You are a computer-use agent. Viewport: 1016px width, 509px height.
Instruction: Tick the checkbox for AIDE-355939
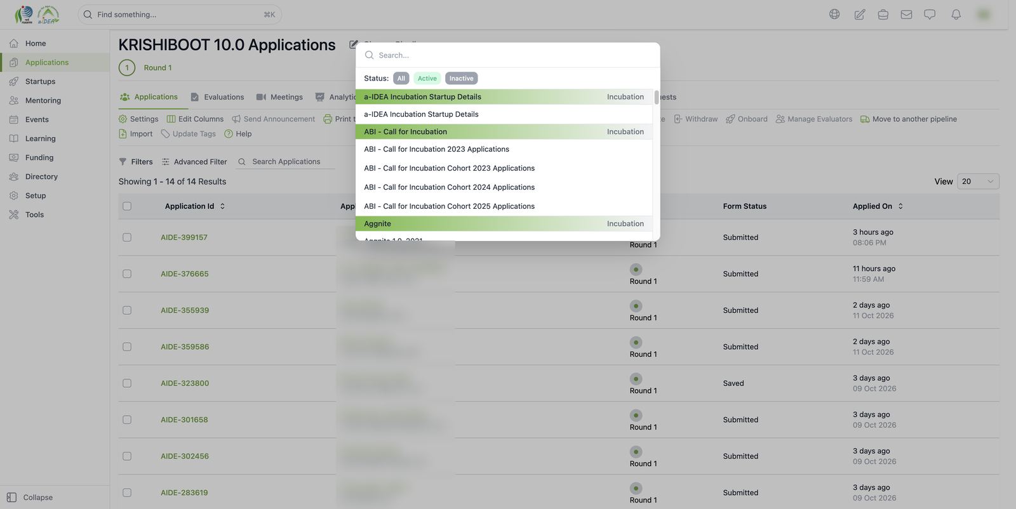127,310
